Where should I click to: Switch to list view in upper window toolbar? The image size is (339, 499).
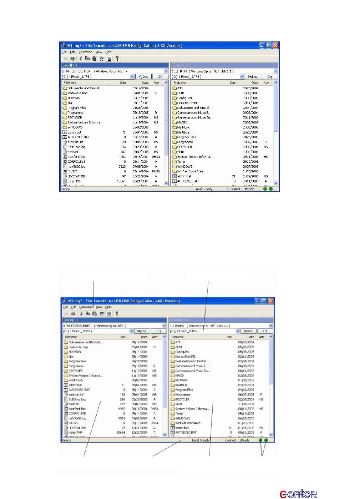(102, 59)
